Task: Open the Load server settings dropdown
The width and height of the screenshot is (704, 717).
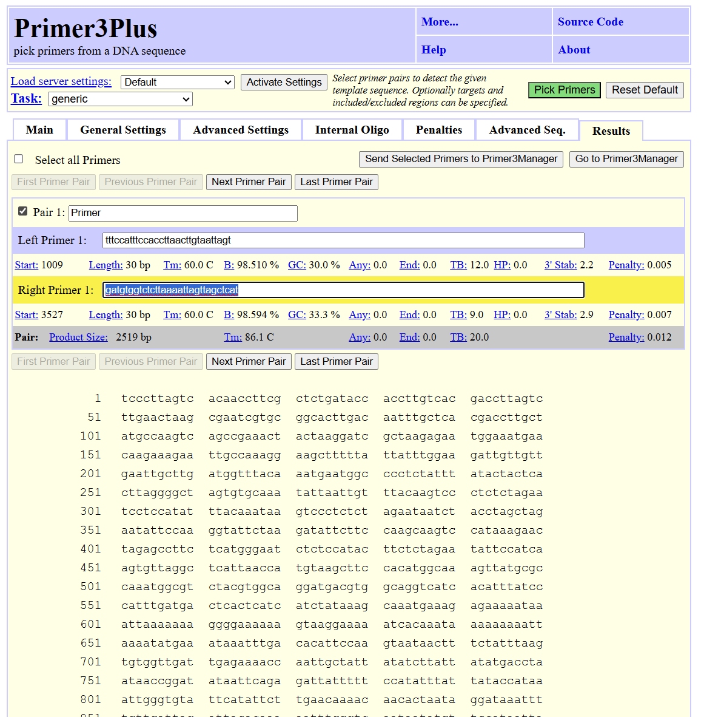Action: [x=178, y=82]
